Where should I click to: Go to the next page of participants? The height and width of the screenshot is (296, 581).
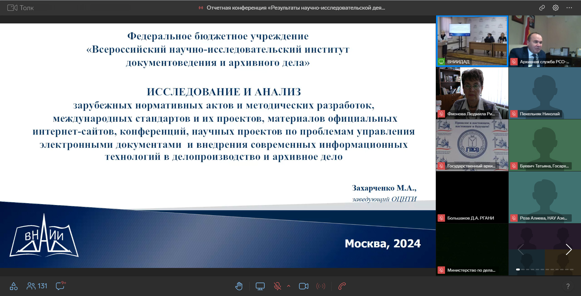(569, 249)
